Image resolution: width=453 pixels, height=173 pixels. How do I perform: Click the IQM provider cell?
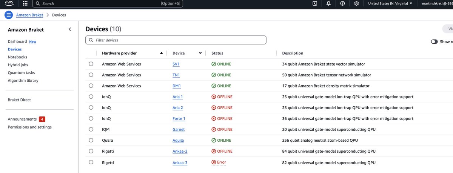(x=106, y=129)
